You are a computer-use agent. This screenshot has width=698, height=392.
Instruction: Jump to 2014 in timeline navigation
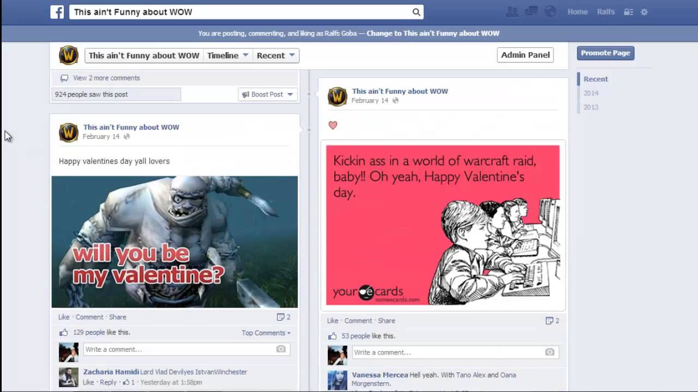pyautogui.click(x=591, y=93)
